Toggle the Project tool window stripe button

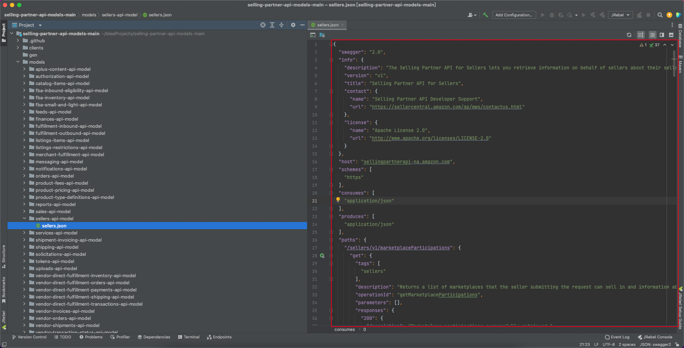tap(4, 33)
